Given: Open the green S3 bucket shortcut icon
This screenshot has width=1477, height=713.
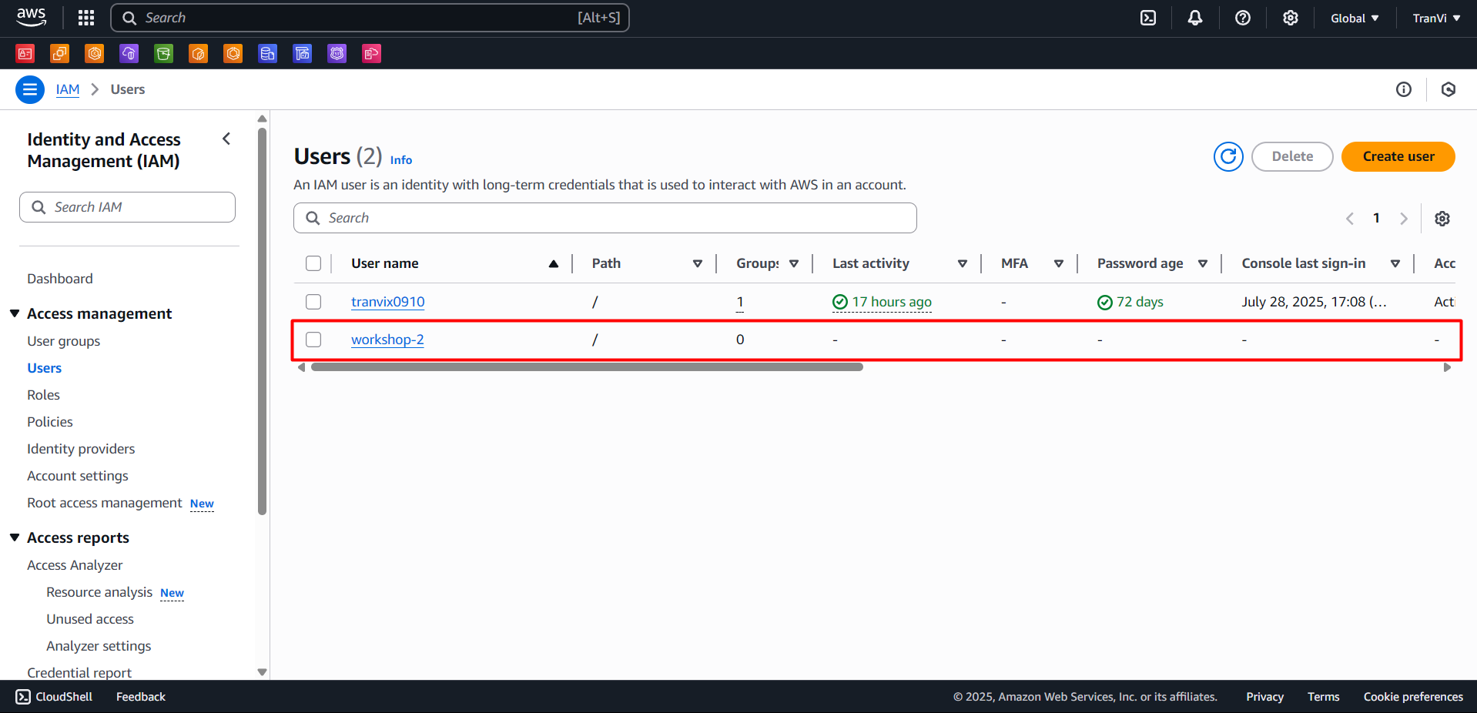Looking at the screenshot, I should pyautogui.click(x=163, y=53).
